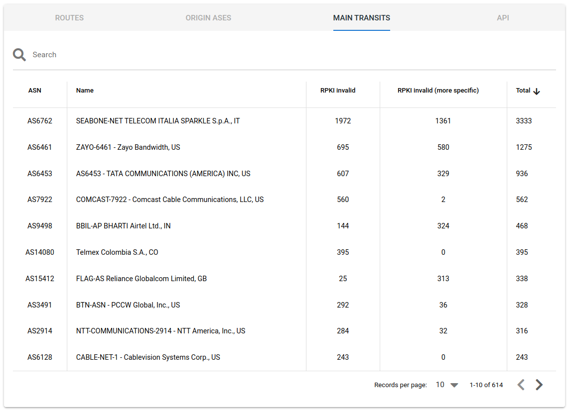The height and width of the screenshot is (415, 572).
Task: Click RPKI invalid value 1972
Action: [343, 120]
